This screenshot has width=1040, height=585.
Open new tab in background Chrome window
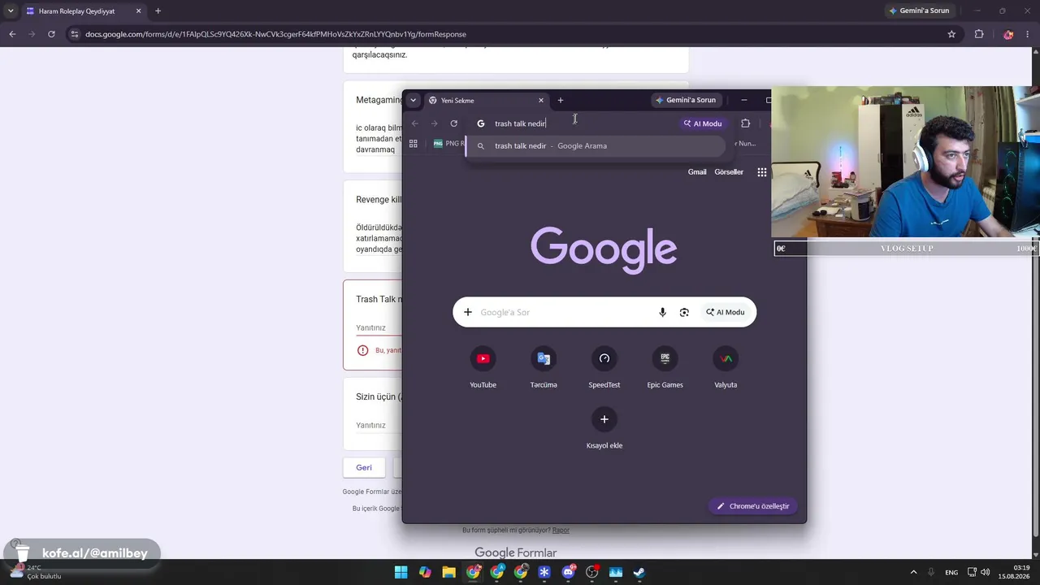point(158,11)
